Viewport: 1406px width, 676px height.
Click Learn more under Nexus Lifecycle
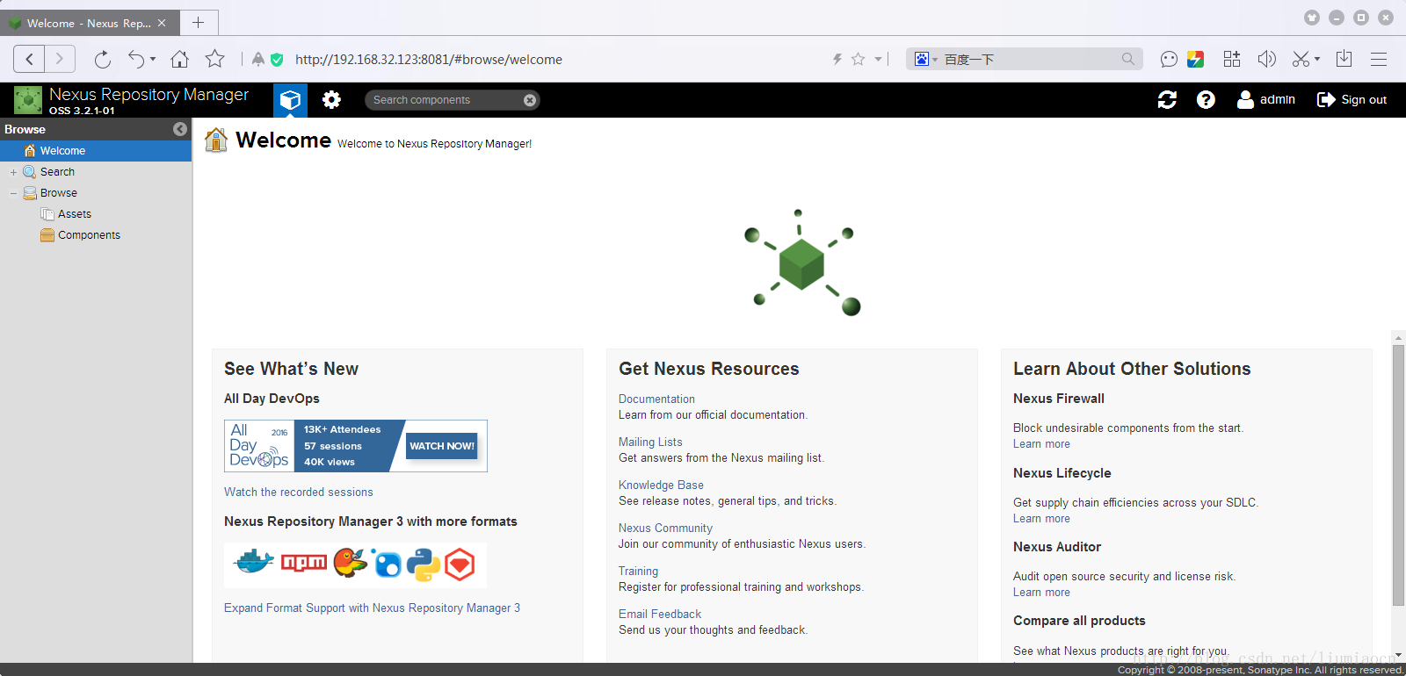[1041, 519]
